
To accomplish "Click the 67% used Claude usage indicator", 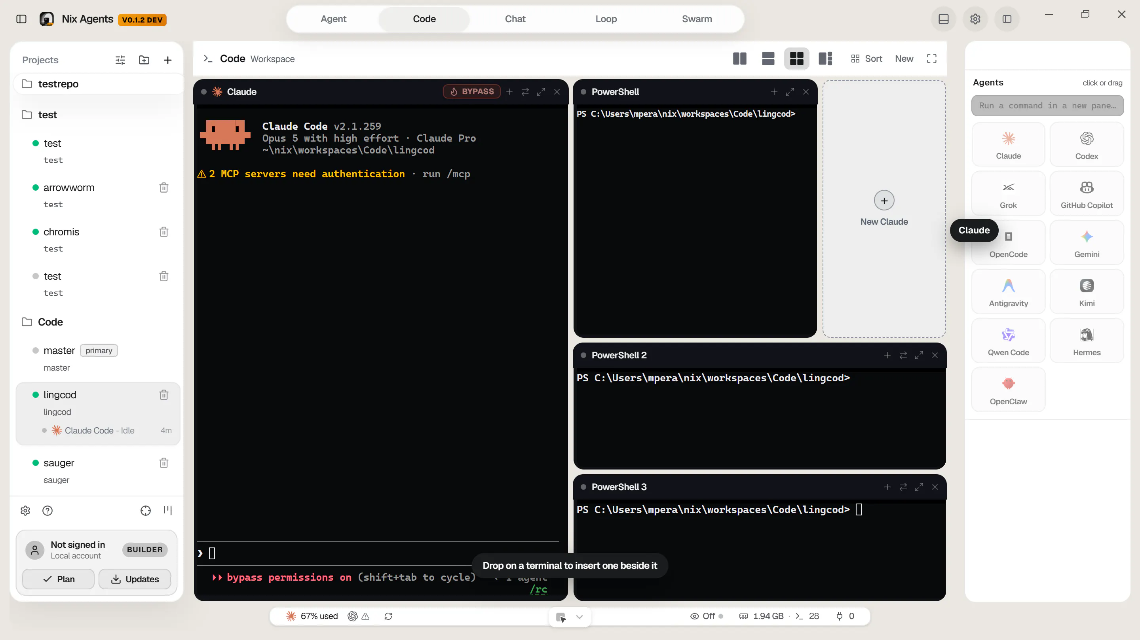I will tap(312, 616).
